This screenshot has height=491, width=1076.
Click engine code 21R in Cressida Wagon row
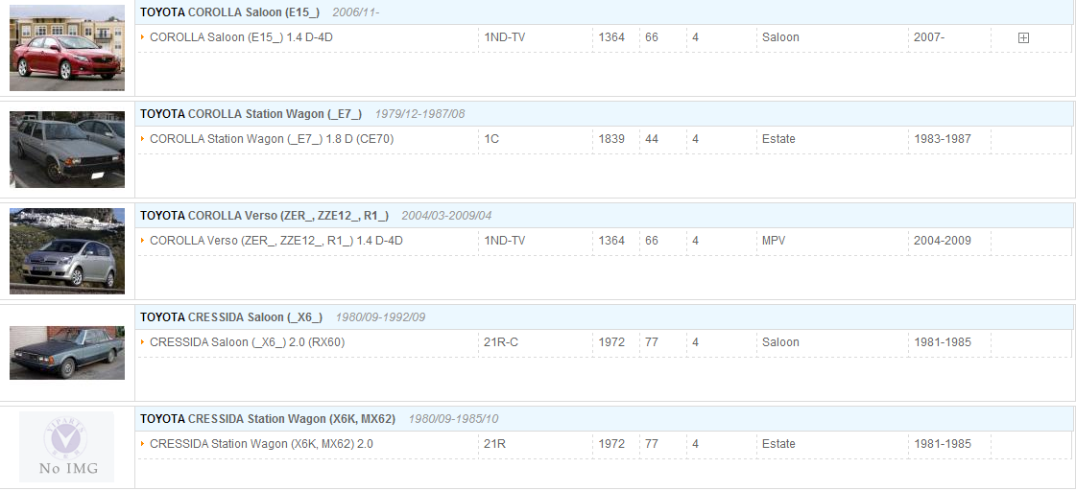point(494,443)
